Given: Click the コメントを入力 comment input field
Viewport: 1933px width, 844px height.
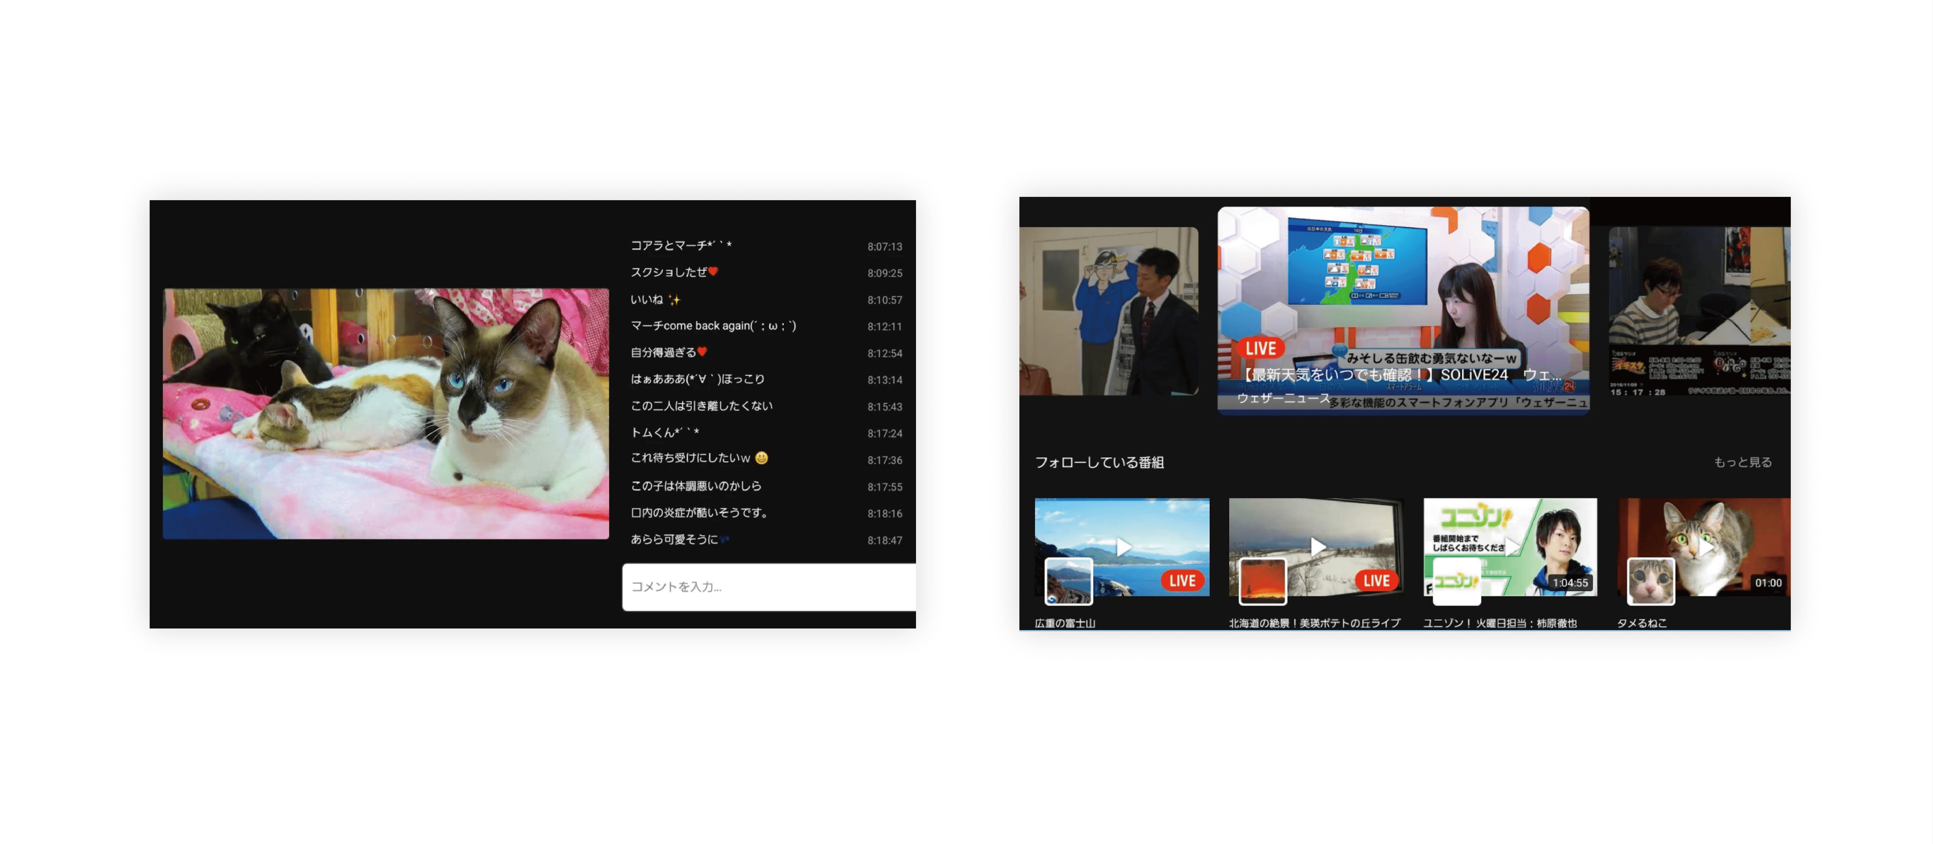Looking at the screenshot, I should tap(768, 587).
